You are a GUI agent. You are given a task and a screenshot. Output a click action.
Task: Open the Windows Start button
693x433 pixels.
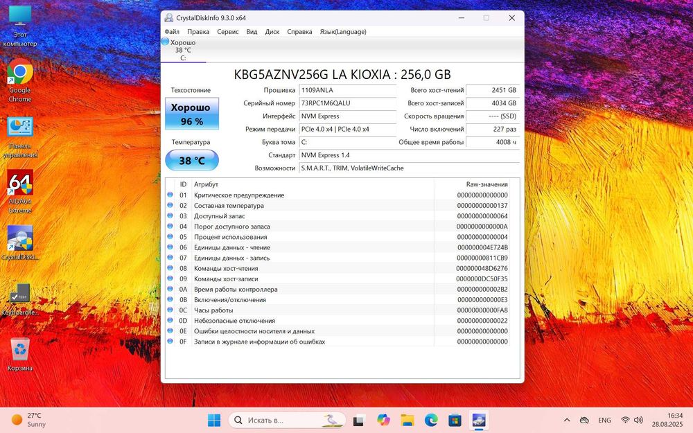click(x=214, y=421)
